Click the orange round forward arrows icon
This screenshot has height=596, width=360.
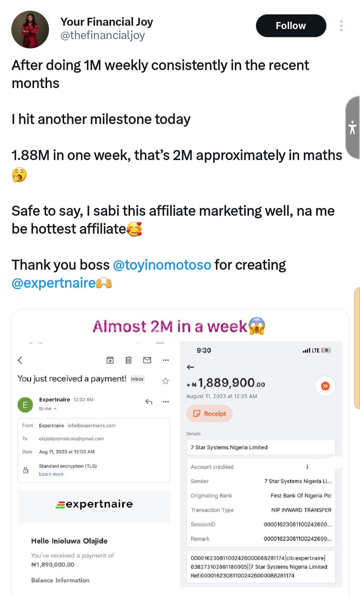tap(325, 386)
